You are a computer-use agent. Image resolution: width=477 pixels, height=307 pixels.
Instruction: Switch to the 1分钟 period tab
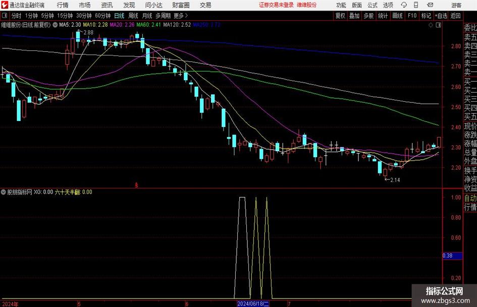click(31, 16)
